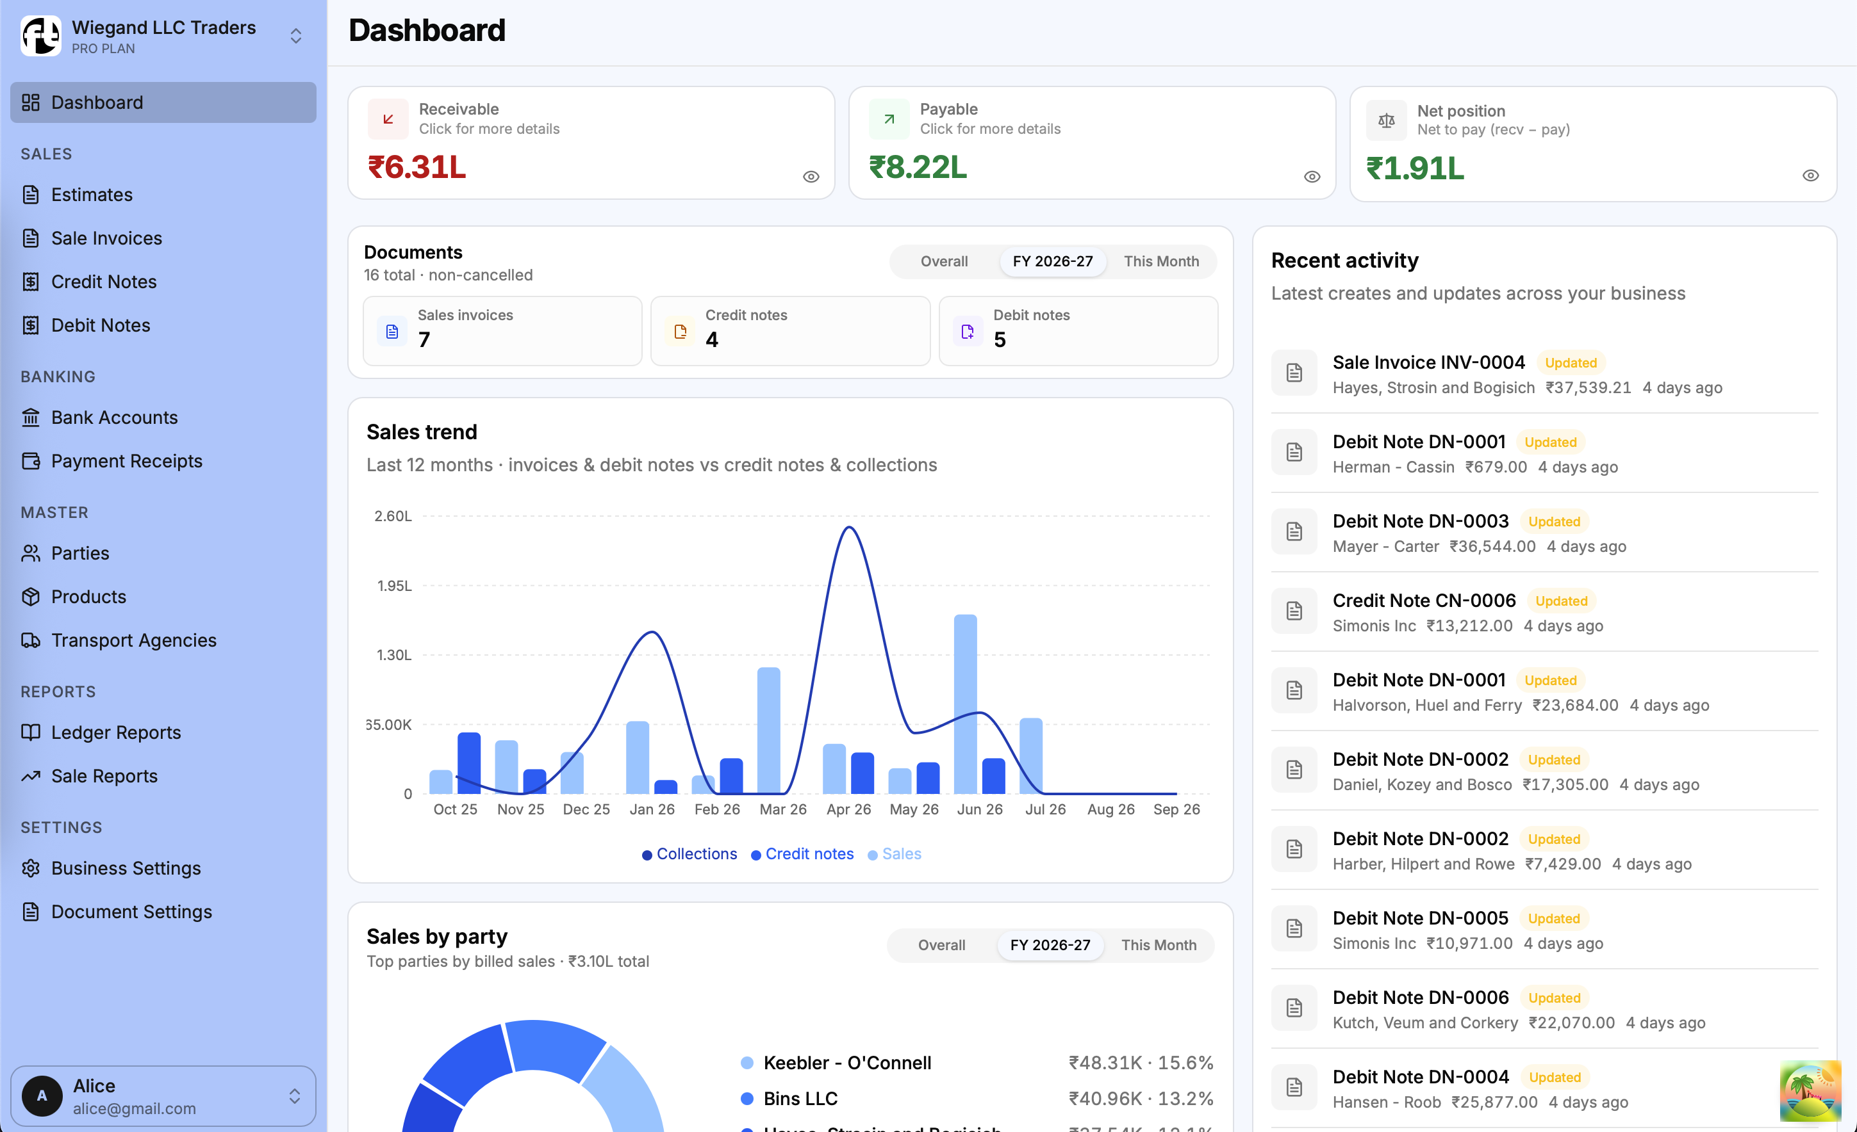
Task: Select This Month tab in Documents card
Action: tap(1161, 261)
